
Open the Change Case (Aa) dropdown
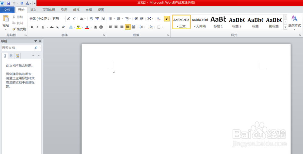click(x=83, y=19)
